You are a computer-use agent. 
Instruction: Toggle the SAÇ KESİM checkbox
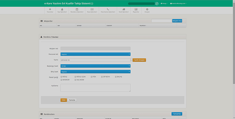[x=75, y=80]
